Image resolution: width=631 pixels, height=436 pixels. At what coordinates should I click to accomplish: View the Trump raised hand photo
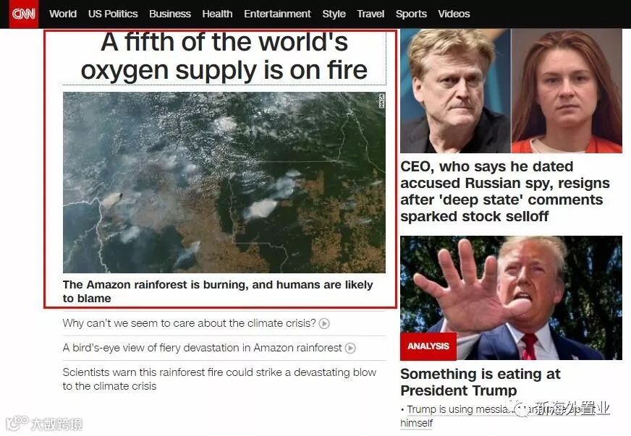pos(511,298)
